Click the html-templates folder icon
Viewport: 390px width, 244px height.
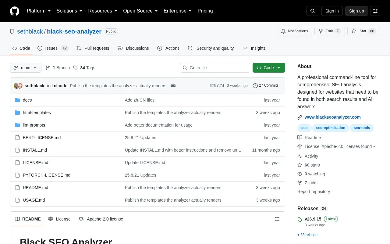17,113
